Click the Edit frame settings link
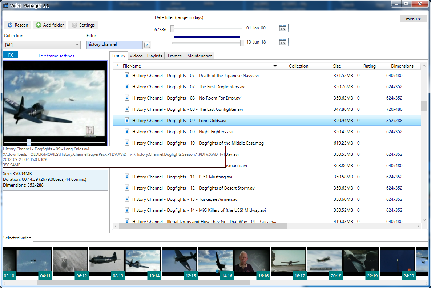Viewport: 431px width, 288px height. pyautogui.click(x=56, y=56)
